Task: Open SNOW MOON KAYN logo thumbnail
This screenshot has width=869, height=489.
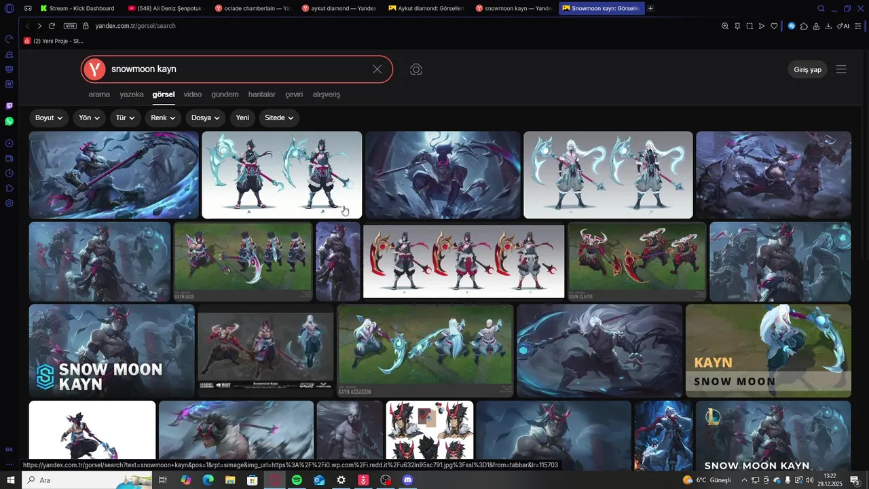Action: pyautogui.click(x=112, y=350)
